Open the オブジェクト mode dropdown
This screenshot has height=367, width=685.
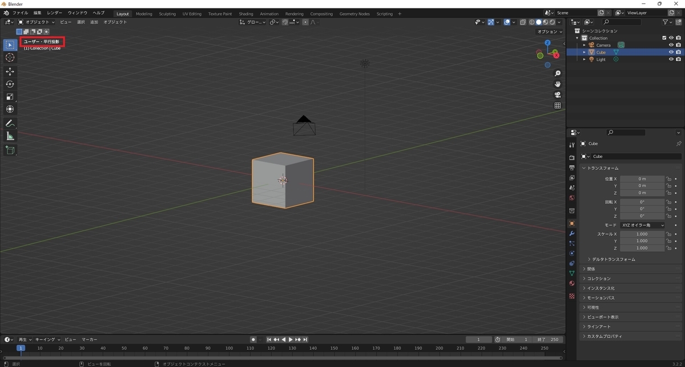pos(37,22)
